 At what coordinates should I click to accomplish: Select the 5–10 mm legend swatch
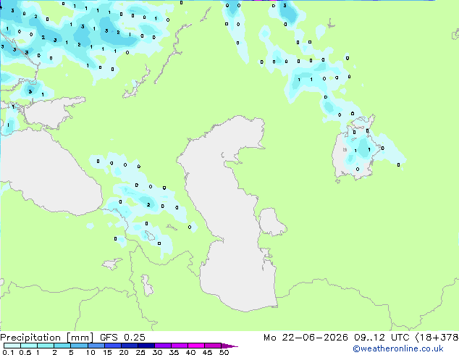pyautogui.click(x=79, y=346)
